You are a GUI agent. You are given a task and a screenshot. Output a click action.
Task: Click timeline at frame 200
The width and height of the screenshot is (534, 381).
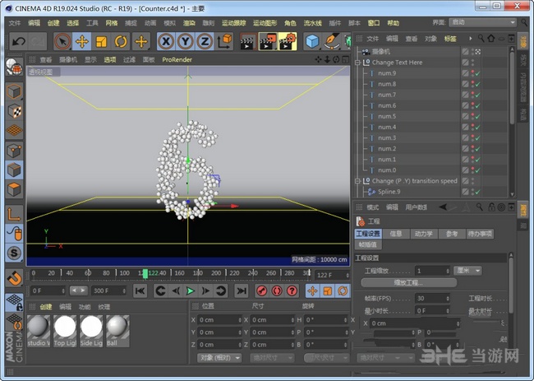[216, 273]
